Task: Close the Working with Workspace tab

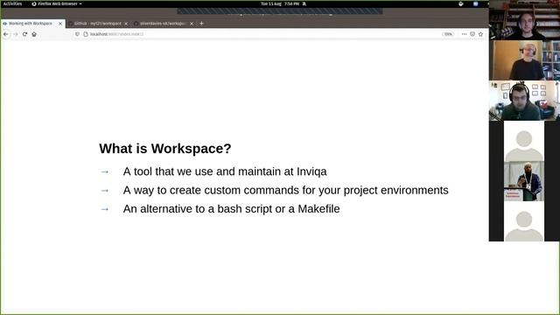Action: [60, 24]
